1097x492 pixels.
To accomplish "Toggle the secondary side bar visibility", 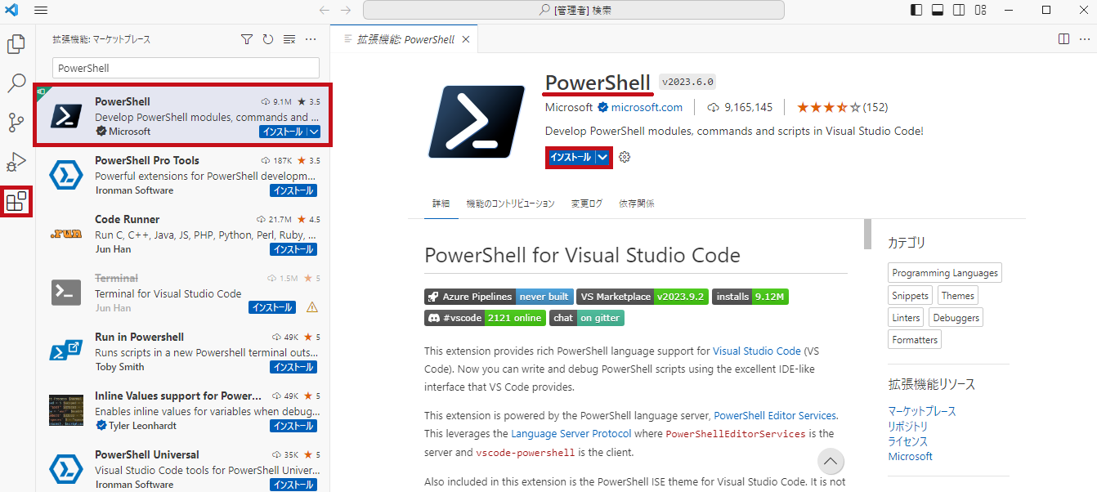I will 959,10.
